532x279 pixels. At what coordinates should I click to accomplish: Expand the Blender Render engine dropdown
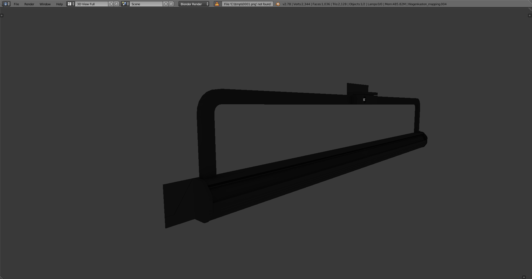tap(194, 4)
